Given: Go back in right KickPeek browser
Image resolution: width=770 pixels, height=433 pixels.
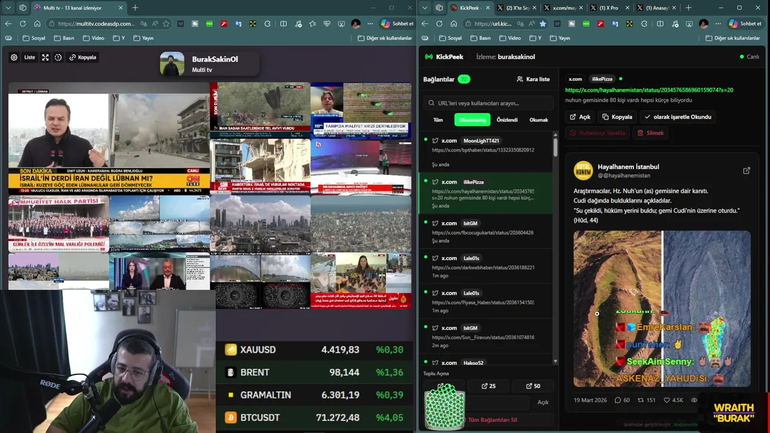Looking at the screenshot, I should click(x=425, y=23).
